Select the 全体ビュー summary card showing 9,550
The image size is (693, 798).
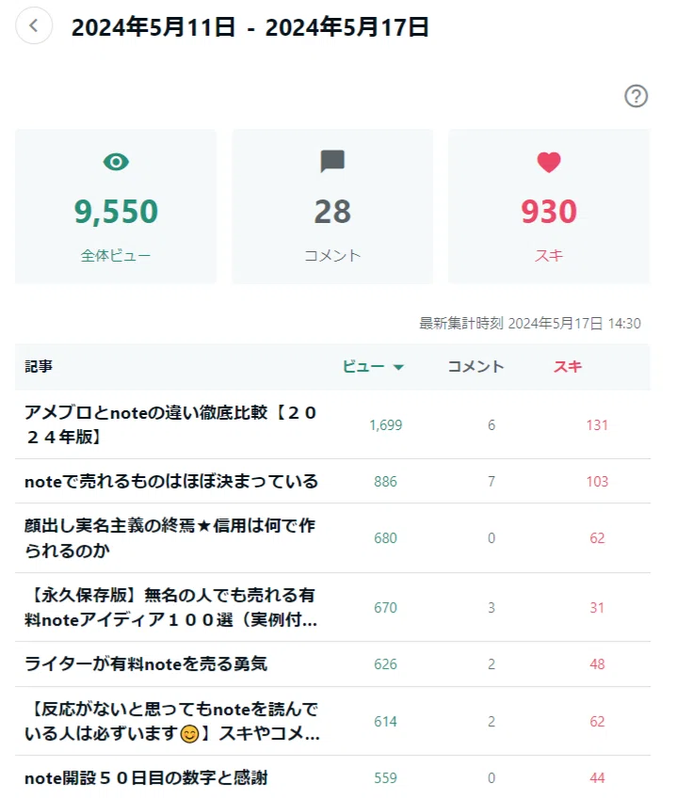116,206
